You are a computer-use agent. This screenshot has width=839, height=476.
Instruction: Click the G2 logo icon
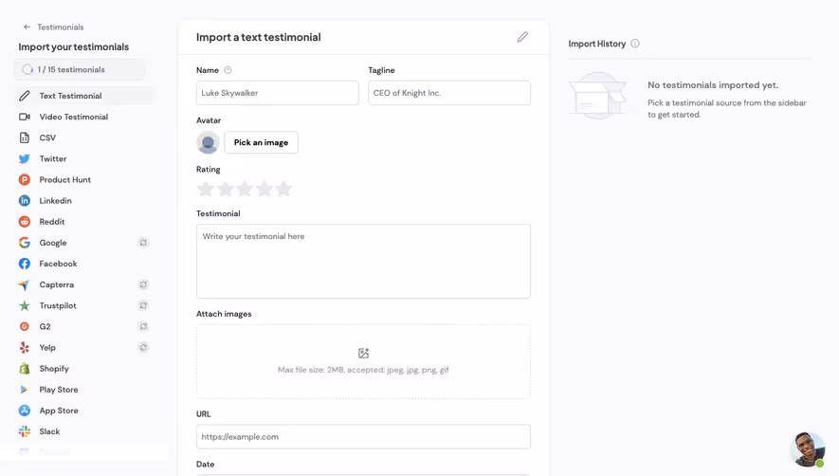24,326
